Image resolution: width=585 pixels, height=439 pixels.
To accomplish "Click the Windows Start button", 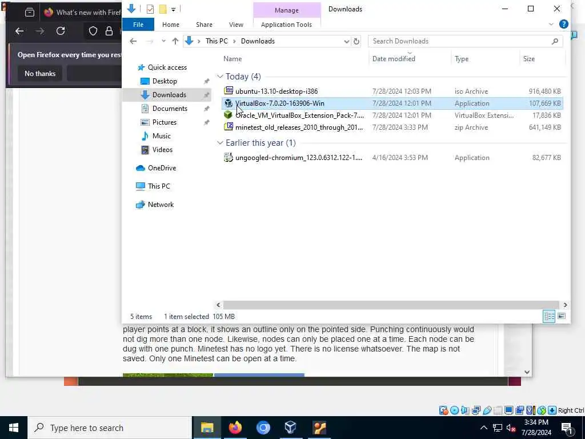I will (x=14, y=428).
